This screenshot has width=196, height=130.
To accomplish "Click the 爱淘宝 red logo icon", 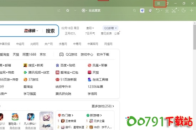I will click(57, 72).
